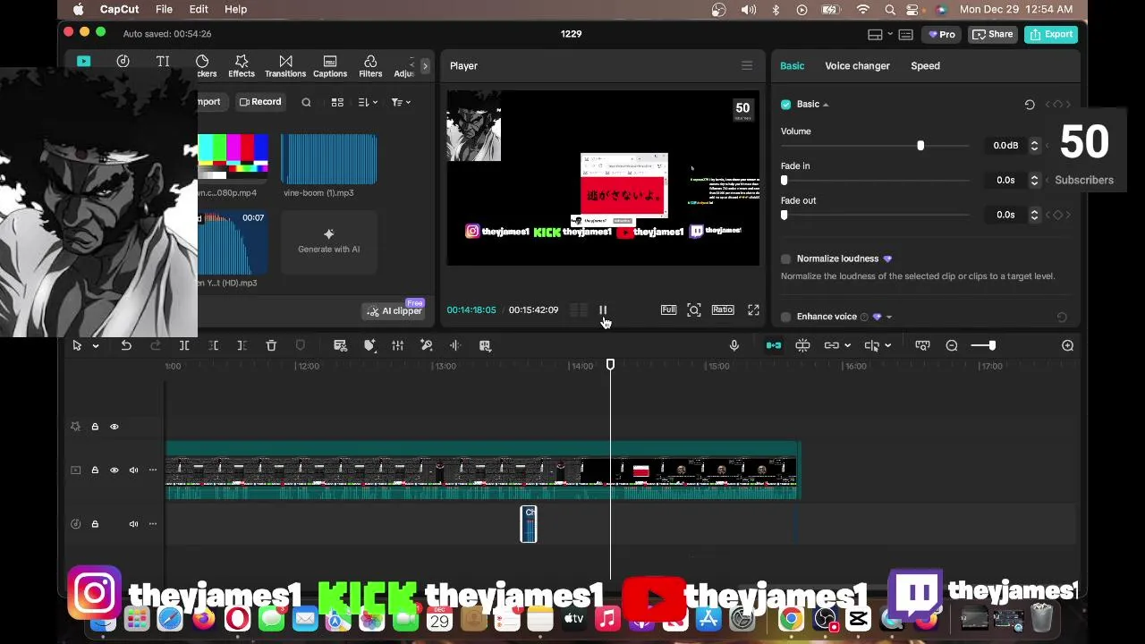The width and height of the screenshot is (1145, 644).
Task: Open the Audio tab icon in media panel
Action: [x=123, y=62]
